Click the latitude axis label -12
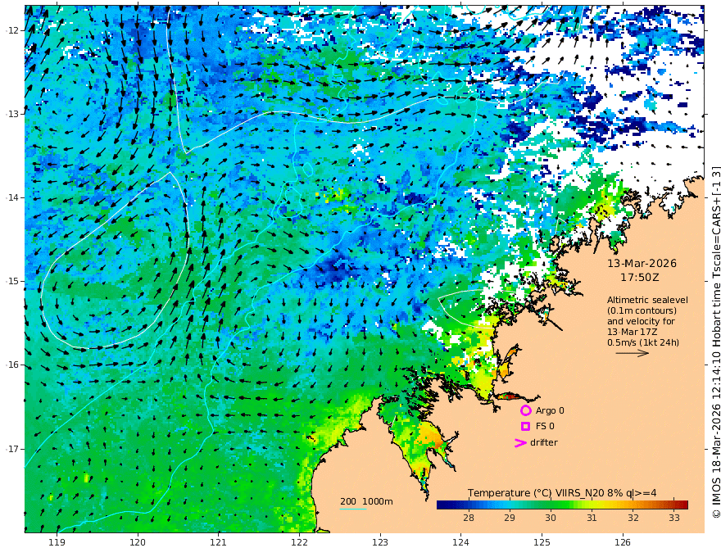The image size is (721, 557). tap(12, 30)
